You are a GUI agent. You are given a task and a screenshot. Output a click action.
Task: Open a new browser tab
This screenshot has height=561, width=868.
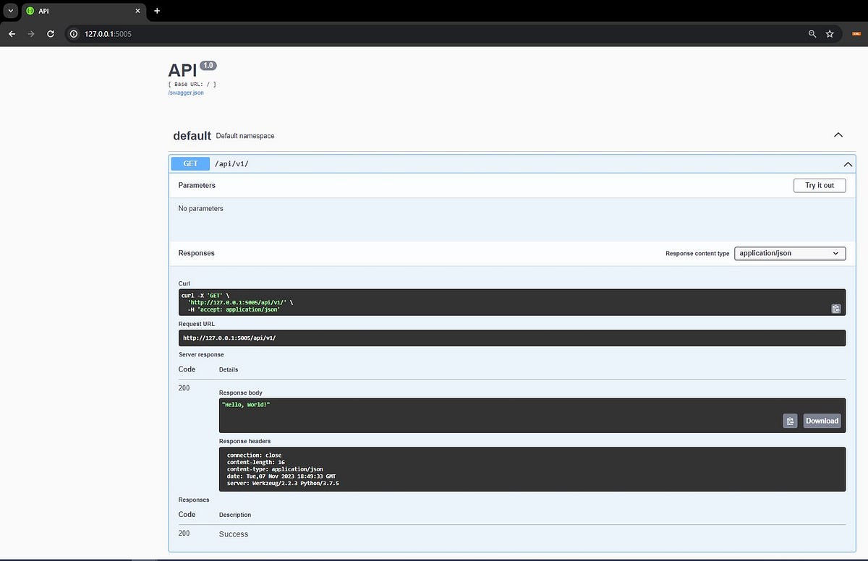[x=157, y=12]
